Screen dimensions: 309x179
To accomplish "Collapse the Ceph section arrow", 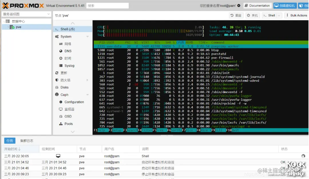I will coord(88,95).
